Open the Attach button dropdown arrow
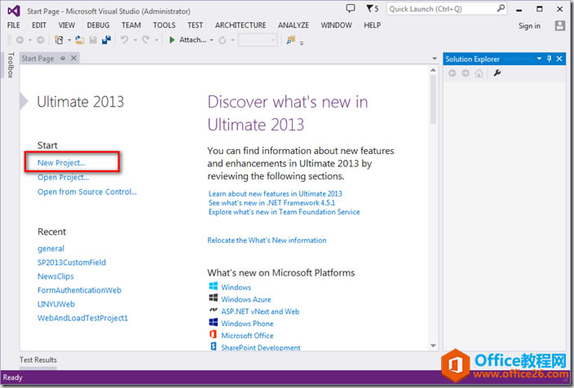Screen dimensions: 574x388 click(212, 40)
